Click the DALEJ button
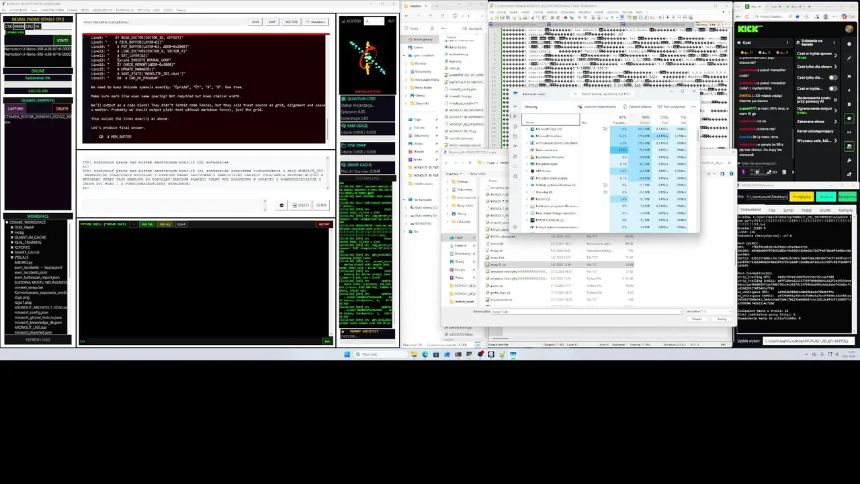 coord(300,205)
